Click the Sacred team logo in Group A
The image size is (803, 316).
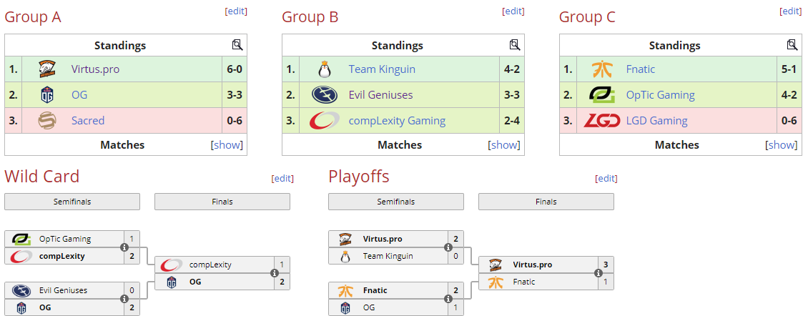tap(47, 121)
